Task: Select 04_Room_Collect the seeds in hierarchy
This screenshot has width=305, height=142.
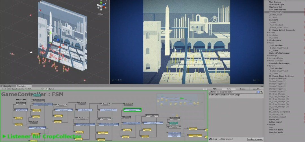Action: [x=282, y=30]
